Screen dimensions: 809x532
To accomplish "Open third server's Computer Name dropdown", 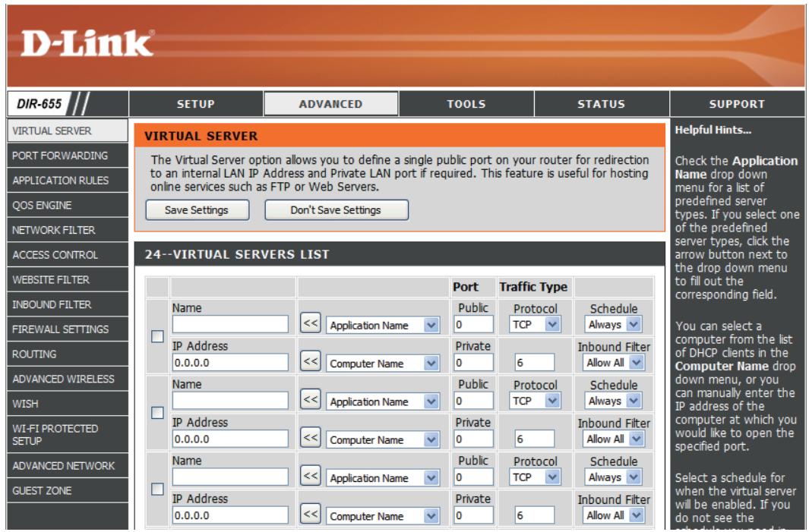I will click(x=383, y=516).
